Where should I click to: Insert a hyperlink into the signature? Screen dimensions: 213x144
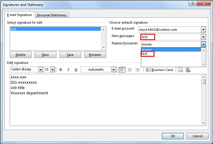188,70
